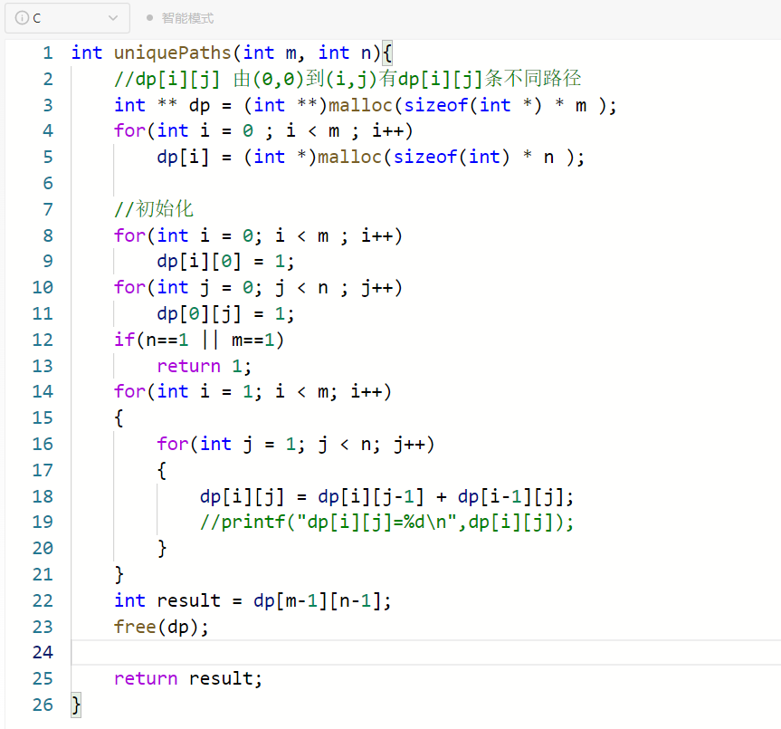Click the free(dp); statement

[161, 627]
